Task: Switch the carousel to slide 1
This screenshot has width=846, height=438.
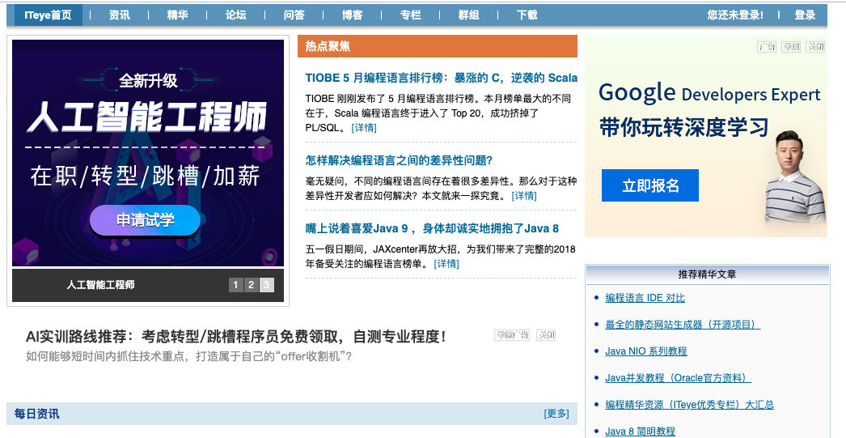Action: tap(236, 285)
